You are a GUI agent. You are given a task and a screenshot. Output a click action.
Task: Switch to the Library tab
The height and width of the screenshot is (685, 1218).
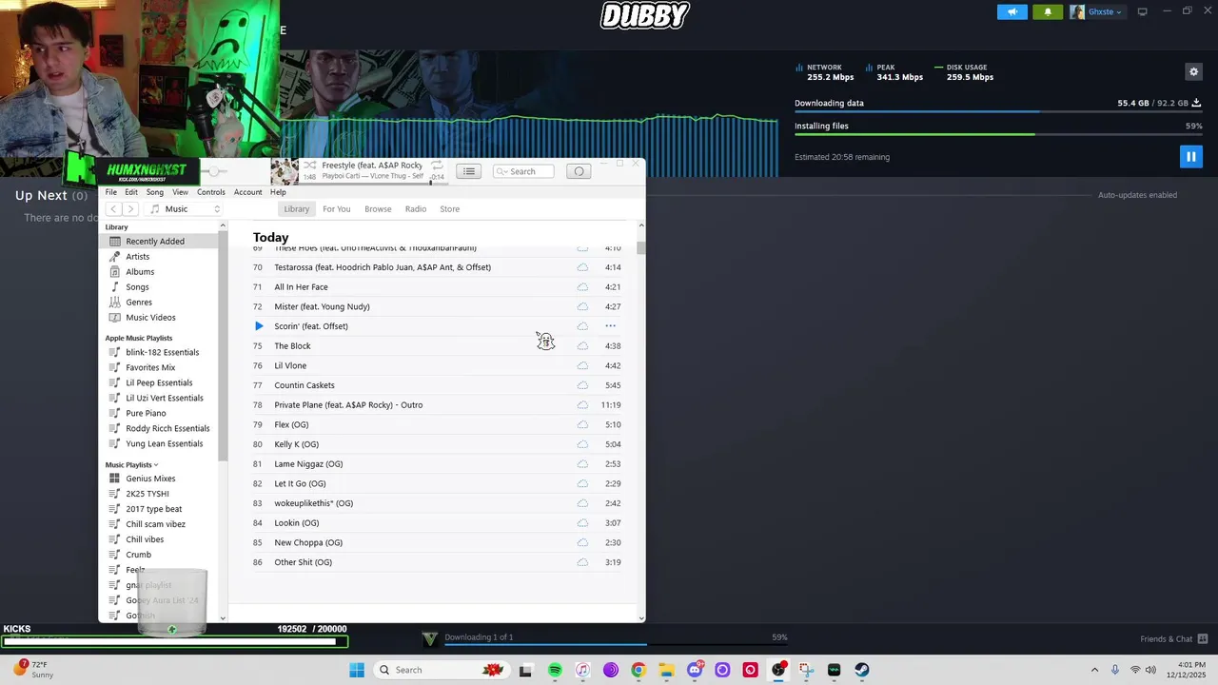tap(297, 209)
